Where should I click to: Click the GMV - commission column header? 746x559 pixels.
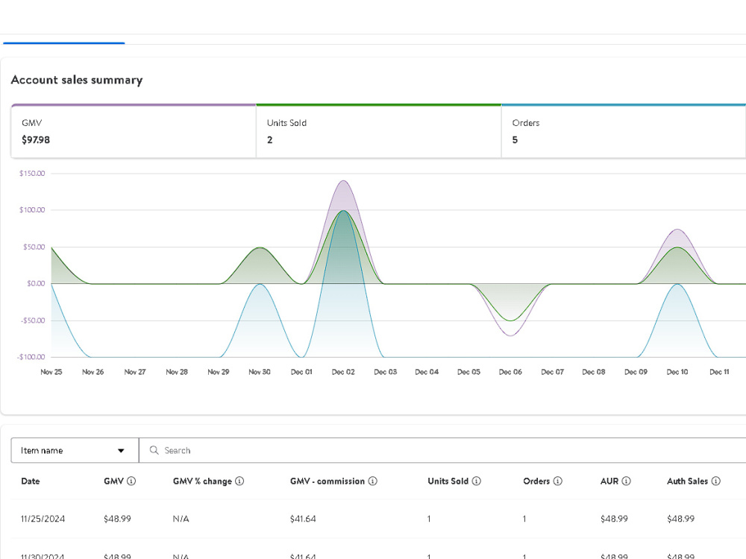[327, 481]
